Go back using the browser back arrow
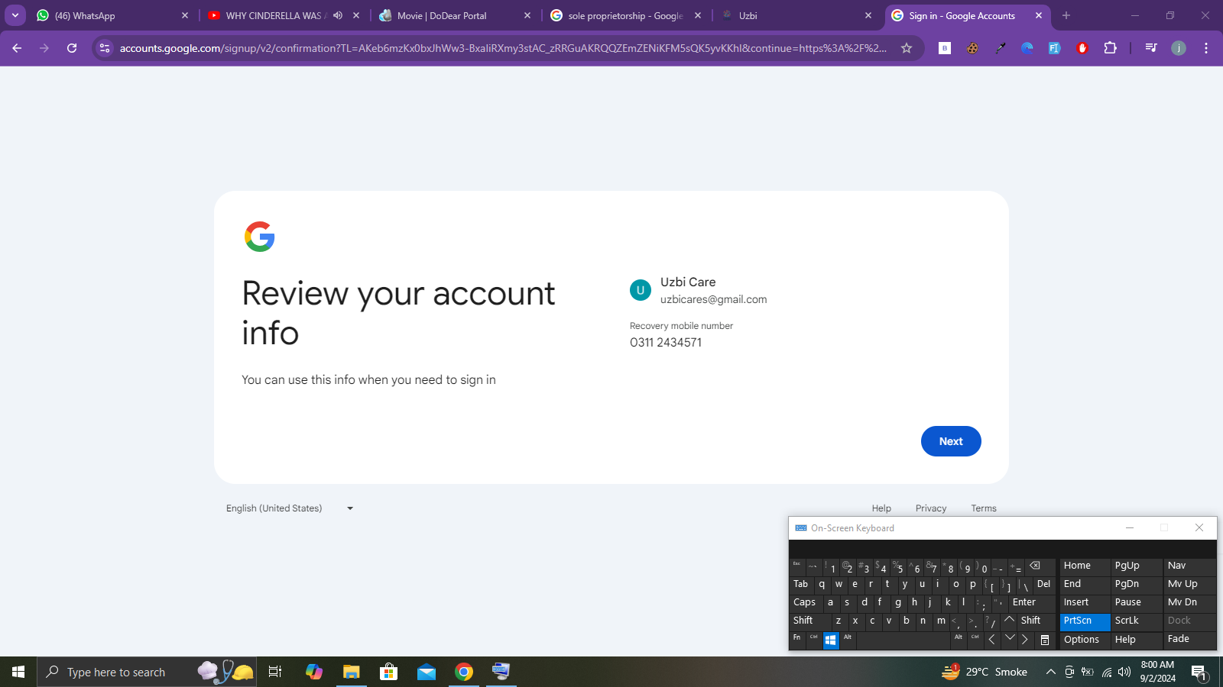Viewport: 1223px width, 687px height. (17, 48)
